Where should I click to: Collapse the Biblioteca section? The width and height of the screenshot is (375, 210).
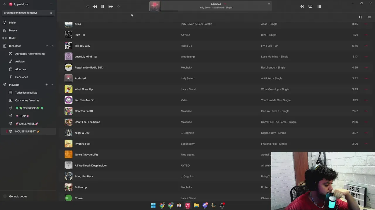52,46
